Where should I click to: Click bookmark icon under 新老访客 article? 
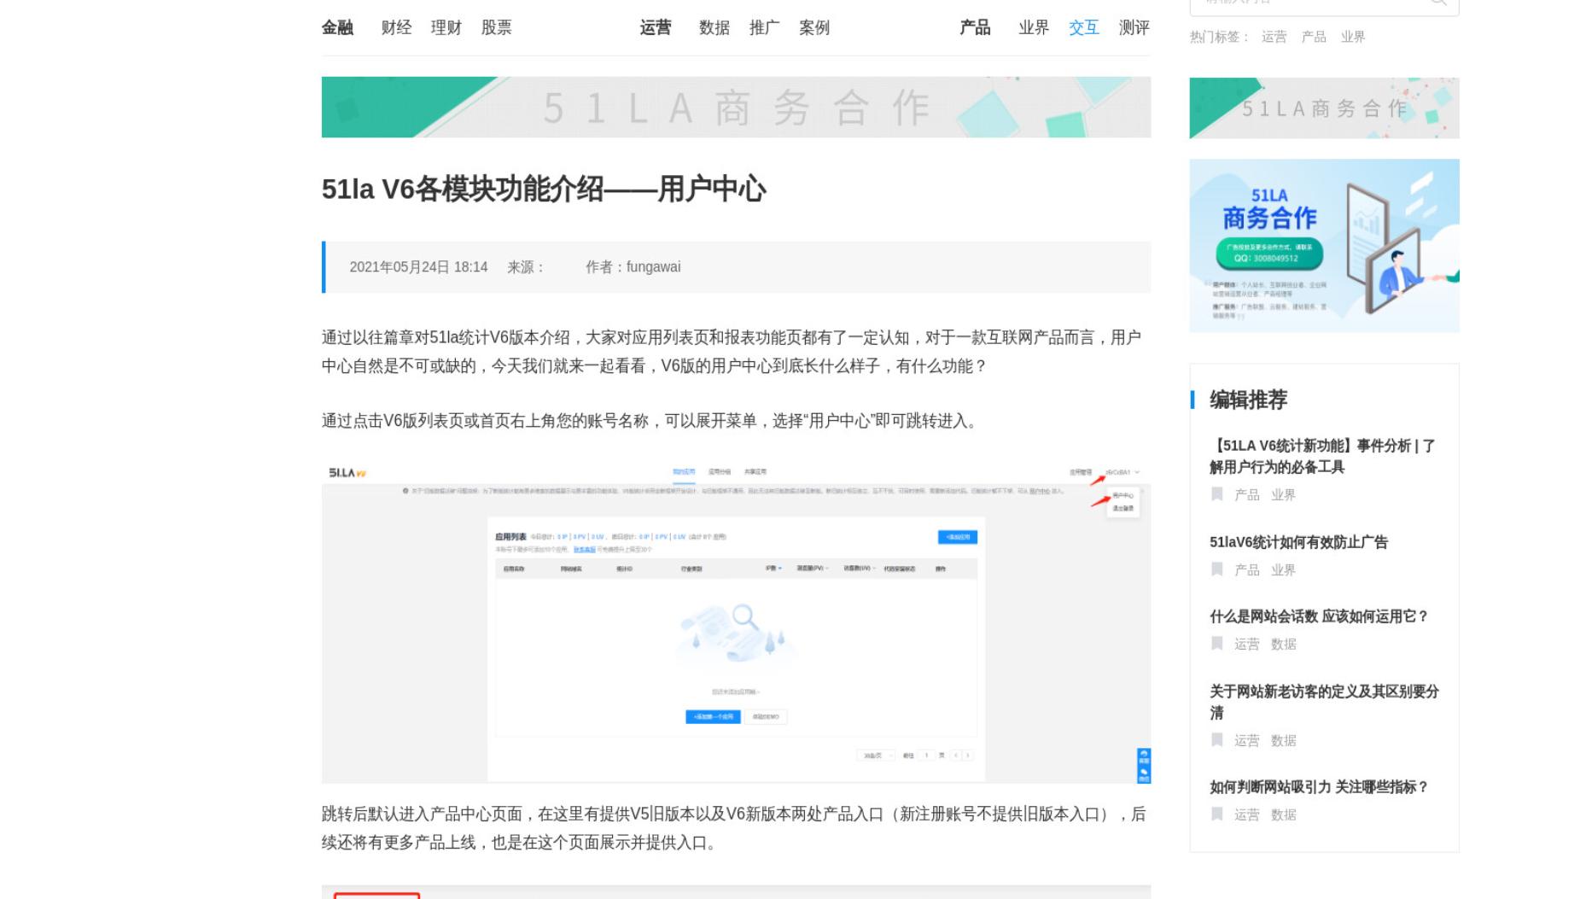(1217, 740)
